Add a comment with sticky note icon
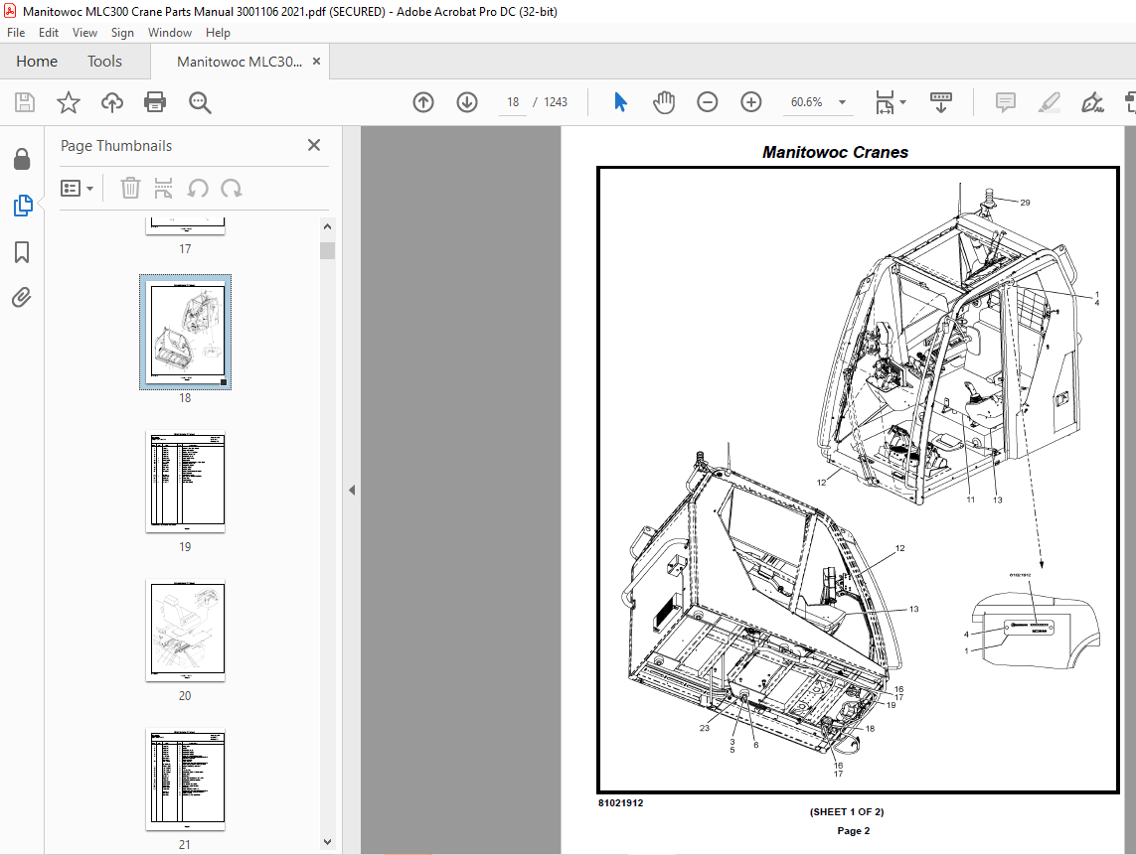 1006,102
